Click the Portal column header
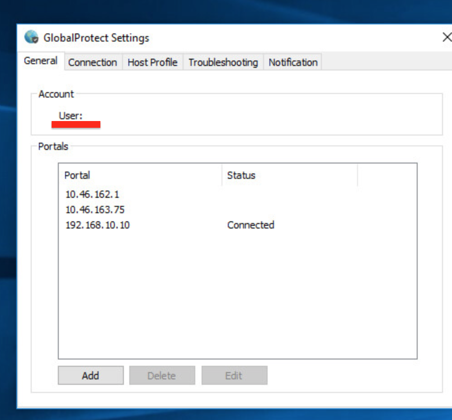Image resolution: width=452 pixels, height=420 pixels. click(x=140, y=175)
